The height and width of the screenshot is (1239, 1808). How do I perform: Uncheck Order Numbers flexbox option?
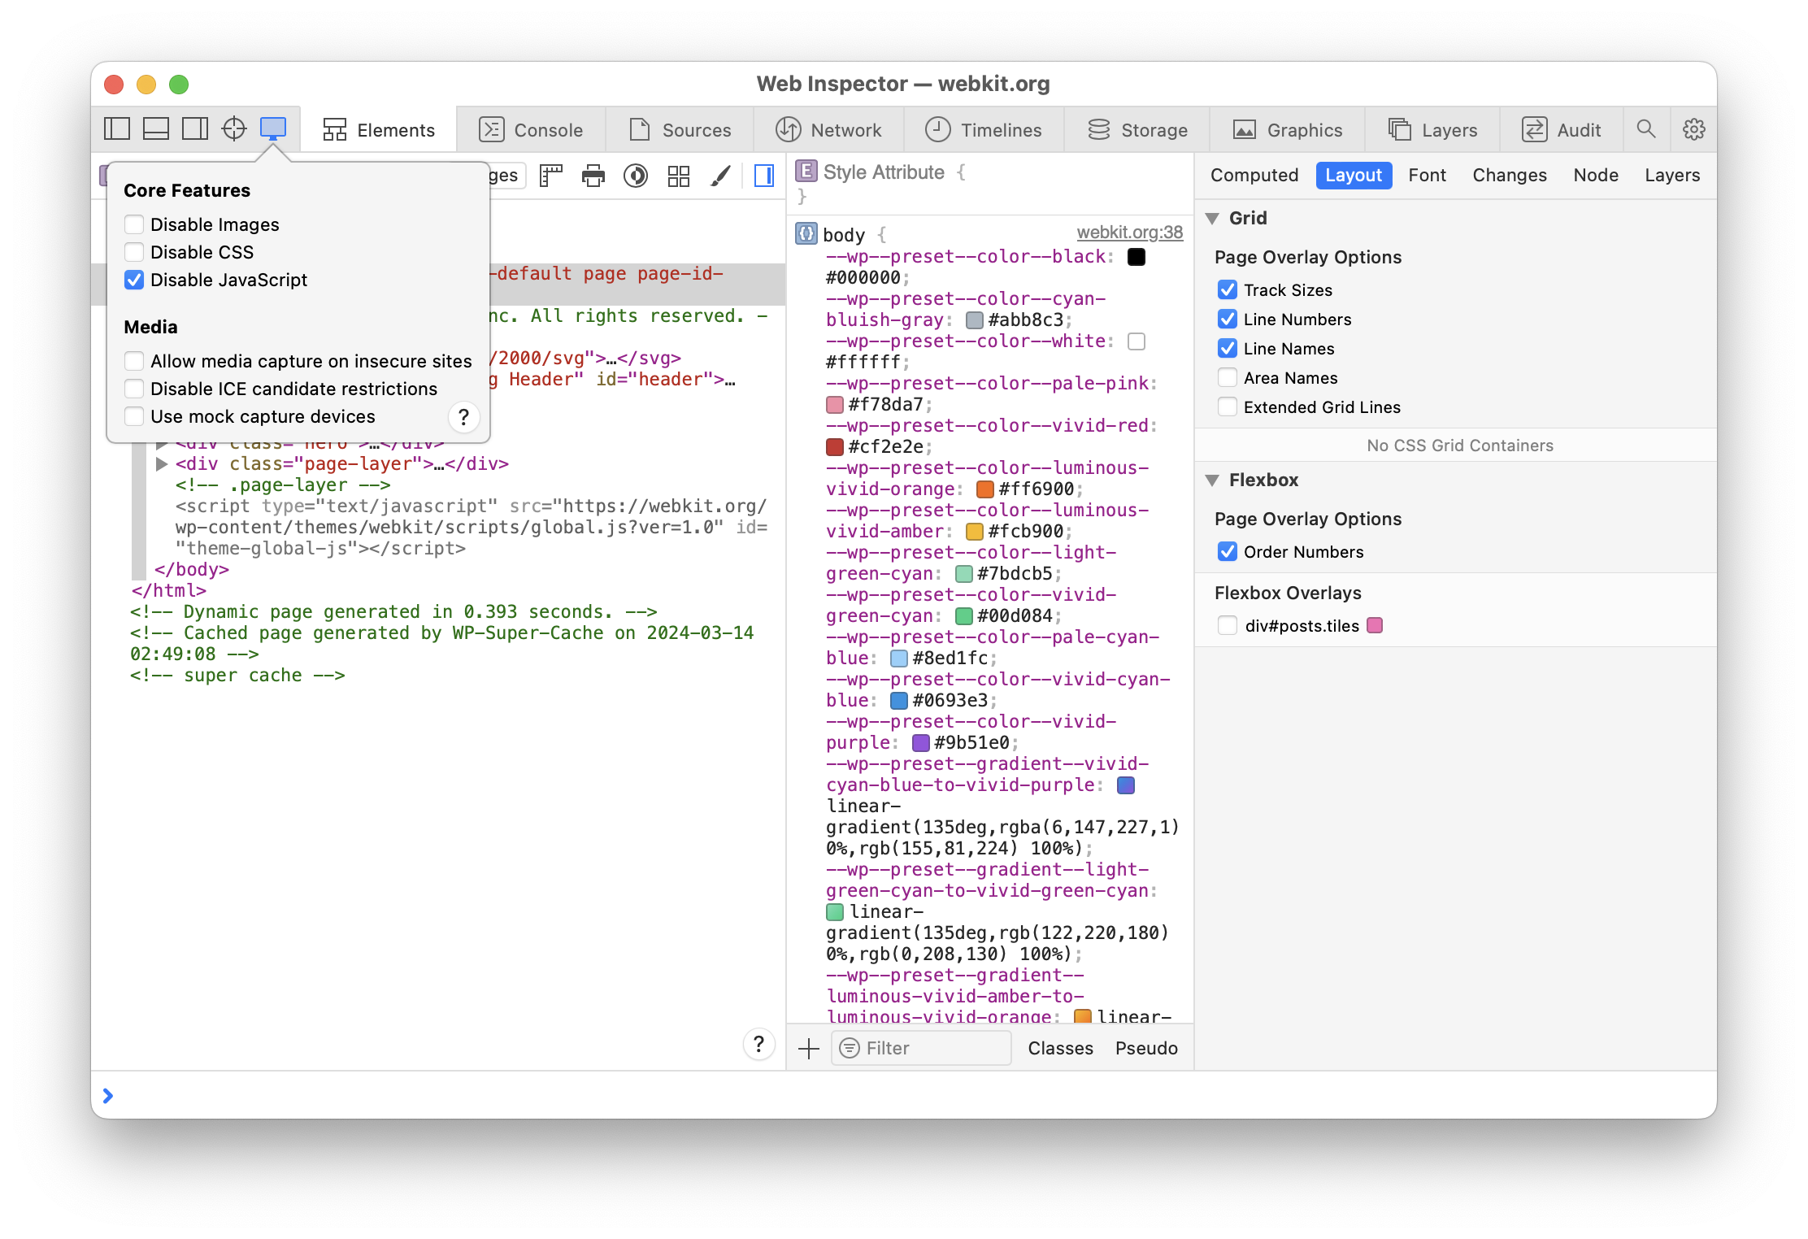1228,552
